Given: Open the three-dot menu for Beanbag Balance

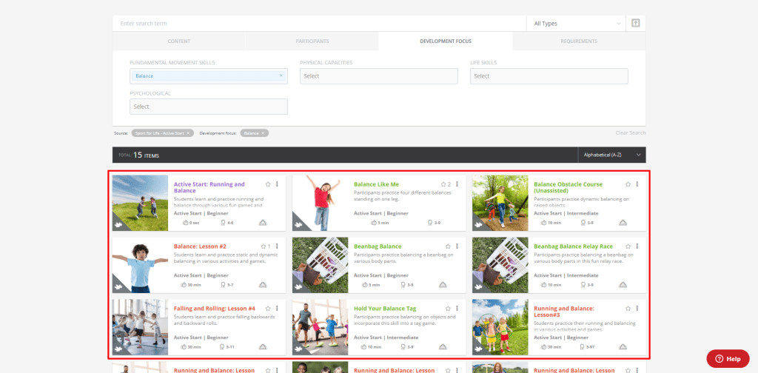Looking at the screenshot, I should pos(457,246).
